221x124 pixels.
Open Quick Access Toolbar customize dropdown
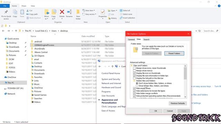[x=9, y=26]
